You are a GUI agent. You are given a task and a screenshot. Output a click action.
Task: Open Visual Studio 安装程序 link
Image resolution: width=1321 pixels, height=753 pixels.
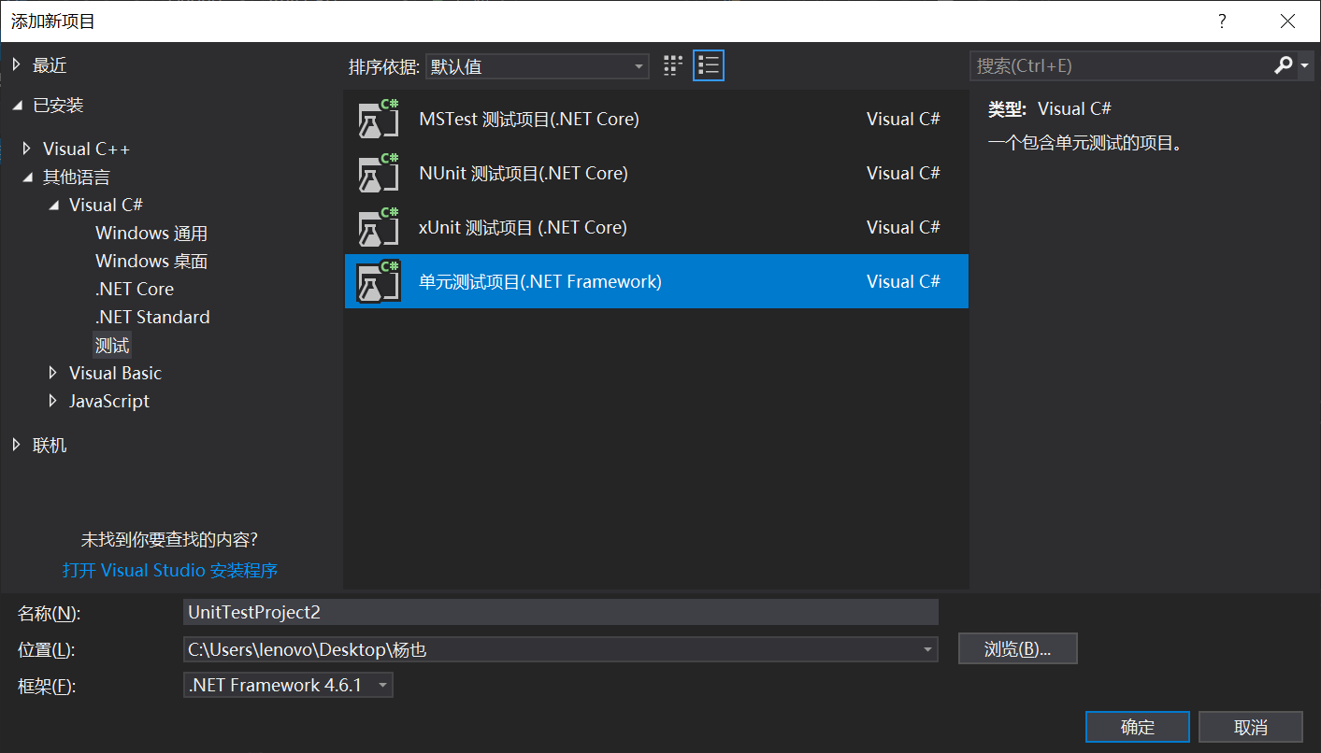[x=170, y=571]
